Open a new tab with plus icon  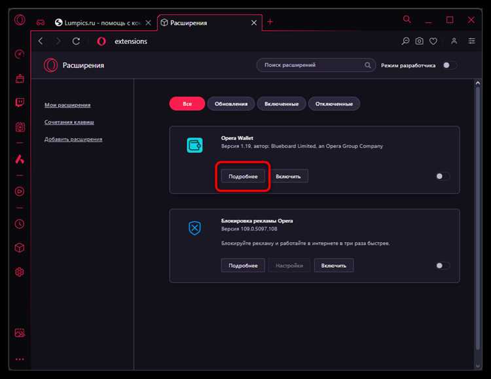(270, 22)
